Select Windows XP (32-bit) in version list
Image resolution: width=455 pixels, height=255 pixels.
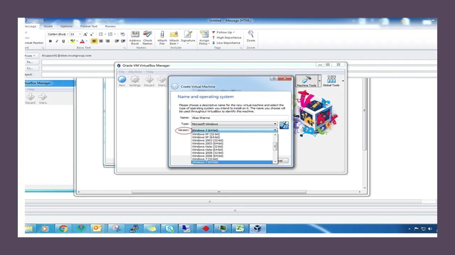click(206, 134)
